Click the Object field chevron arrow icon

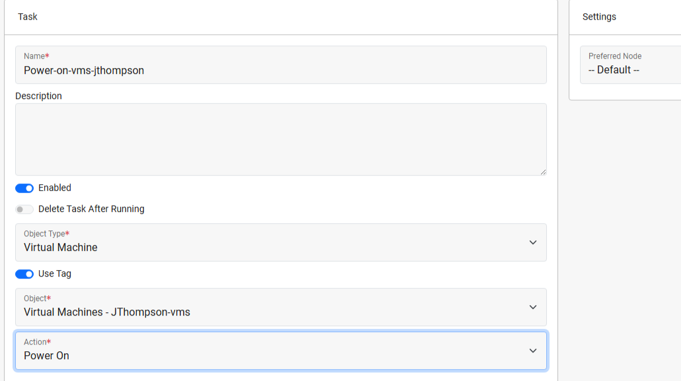pos(533,307)
